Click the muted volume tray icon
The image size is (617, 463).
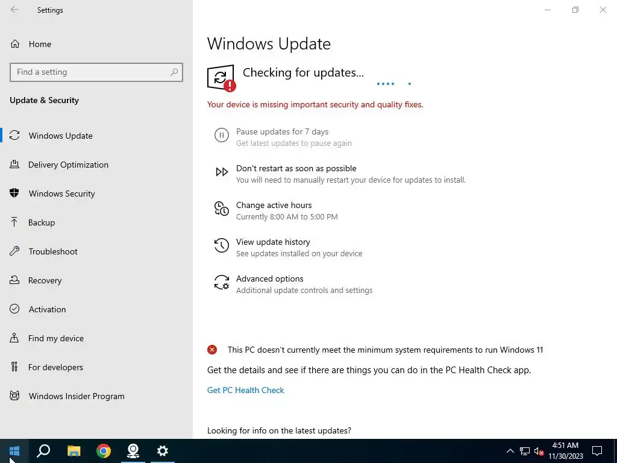[x=539, y=451]
